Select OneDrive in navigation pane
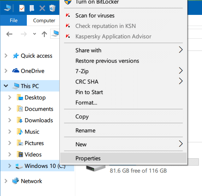 (33, 71)
